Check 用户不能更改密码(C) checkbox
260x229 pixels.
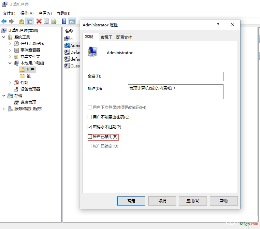click(90, 117)
